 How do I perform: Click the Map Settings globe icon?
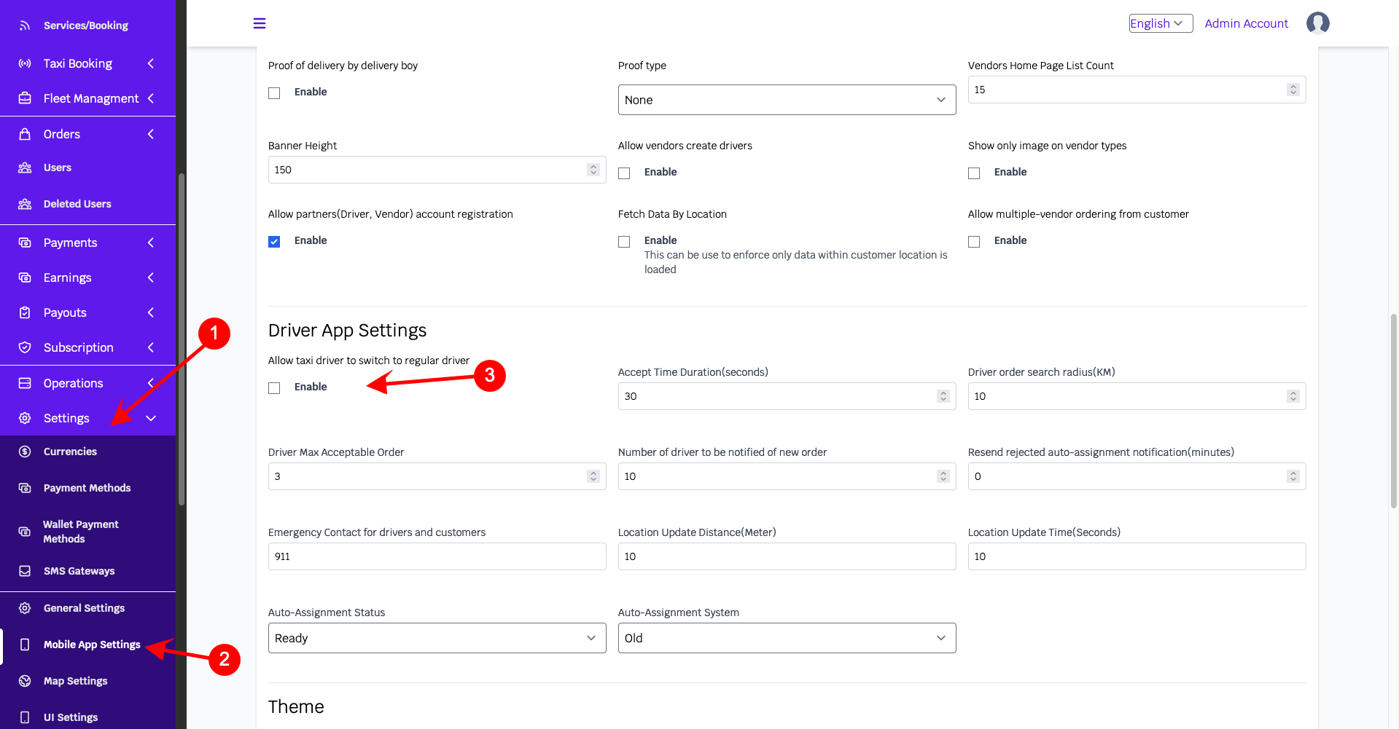[25, 681]
